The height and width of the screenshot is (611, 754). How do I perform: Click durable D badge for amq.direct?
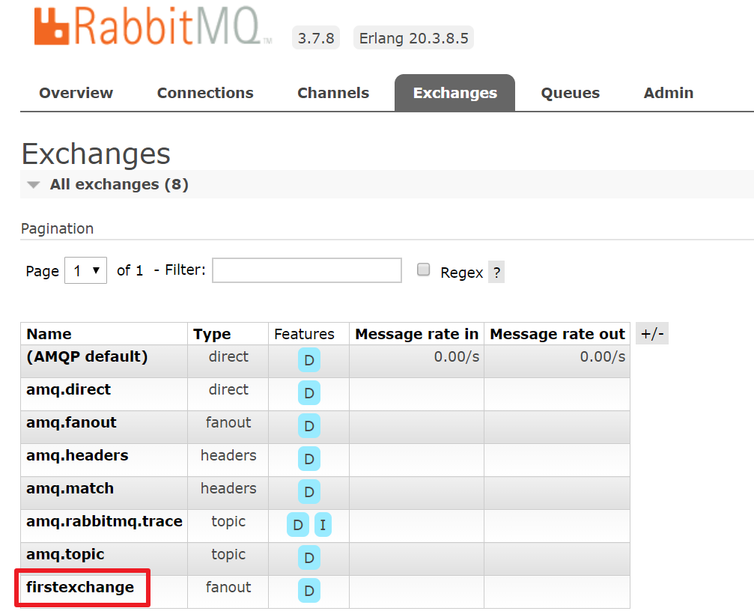[x=309, y=393]
